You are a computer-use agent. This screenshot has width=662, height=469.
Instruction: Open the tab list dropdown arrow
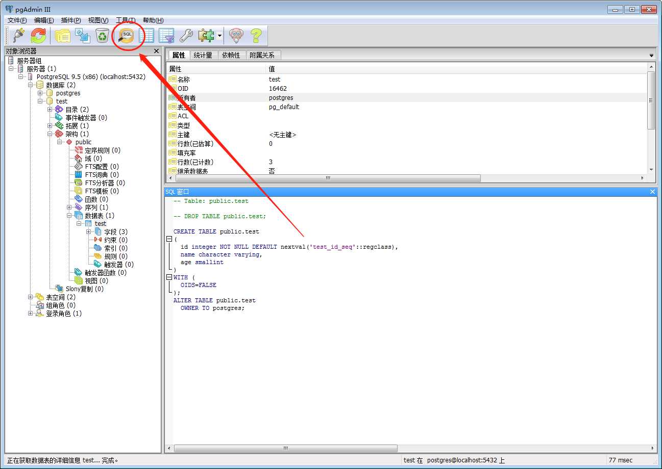[x=651, y=55]
